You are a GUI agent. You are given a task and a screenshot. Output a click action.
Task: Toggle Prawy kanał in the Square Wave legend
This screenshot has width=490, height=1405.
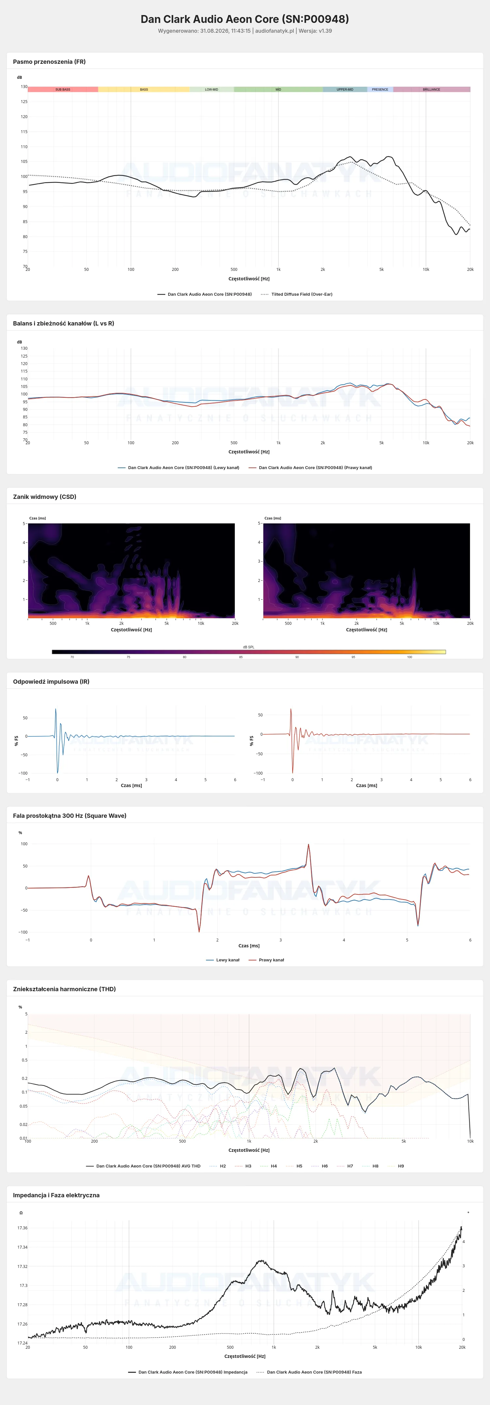click(x=266, y=960)
